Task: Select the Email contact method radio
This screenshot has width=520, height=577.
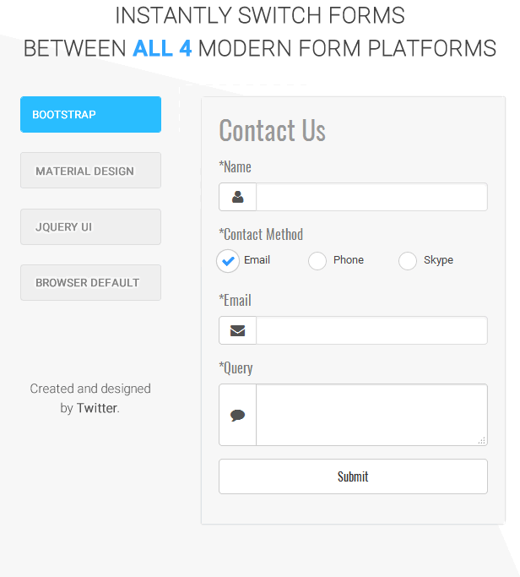Action: [x=228, y=260]
